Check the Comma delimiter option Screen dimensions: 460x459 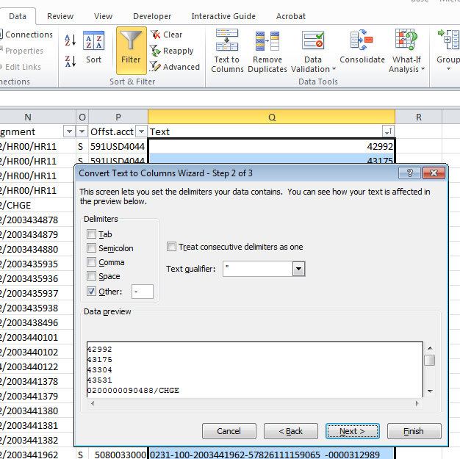[91, 262]
